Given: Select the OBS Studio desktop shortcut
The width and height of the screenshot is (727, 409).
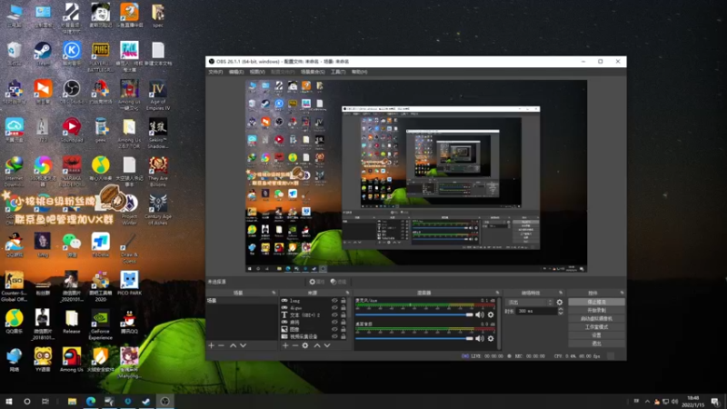Looking at the screenshot, I should click(72, 92).
